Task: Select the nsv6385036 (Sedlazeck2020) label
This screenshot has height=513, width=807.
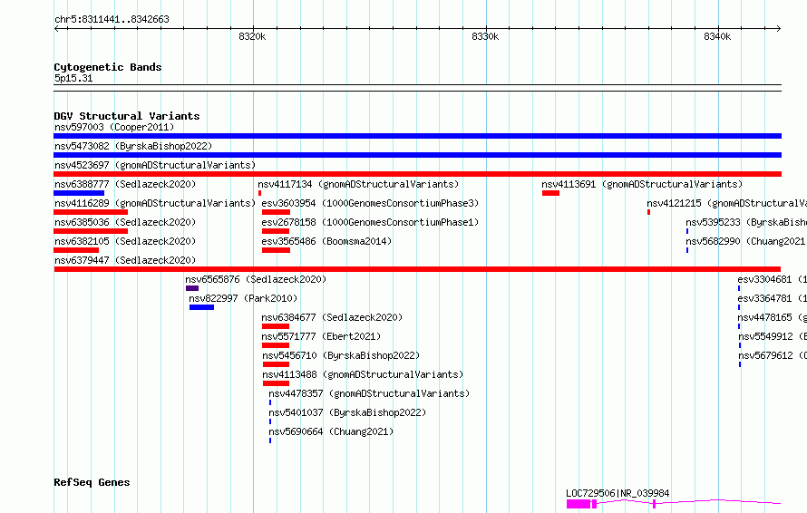Action: coord(125,222)
